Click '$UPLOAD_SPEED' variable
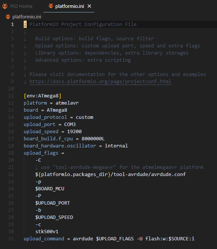 point(54,217)
